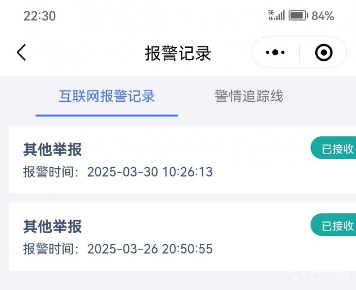Tap the 22:30 clock in status bar
The image size is (356, 290).
[40, 16]
